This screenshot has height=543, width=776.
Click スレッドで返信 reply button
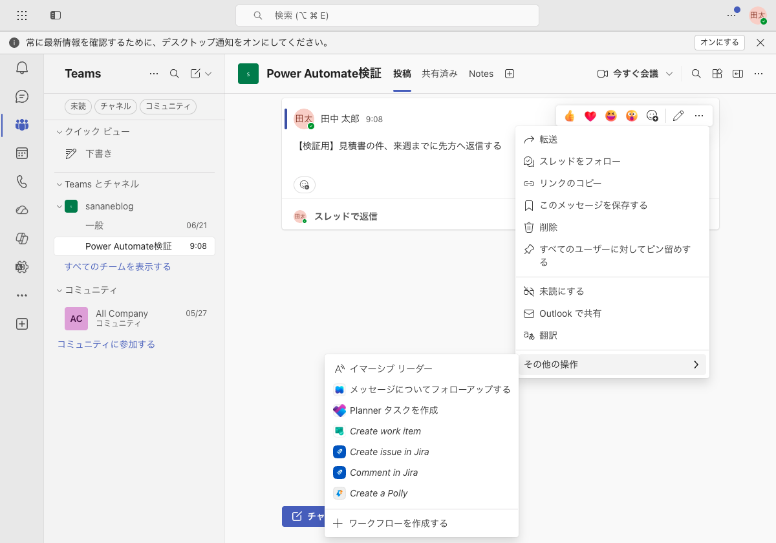pyautogui.click(x=345, y=217)
